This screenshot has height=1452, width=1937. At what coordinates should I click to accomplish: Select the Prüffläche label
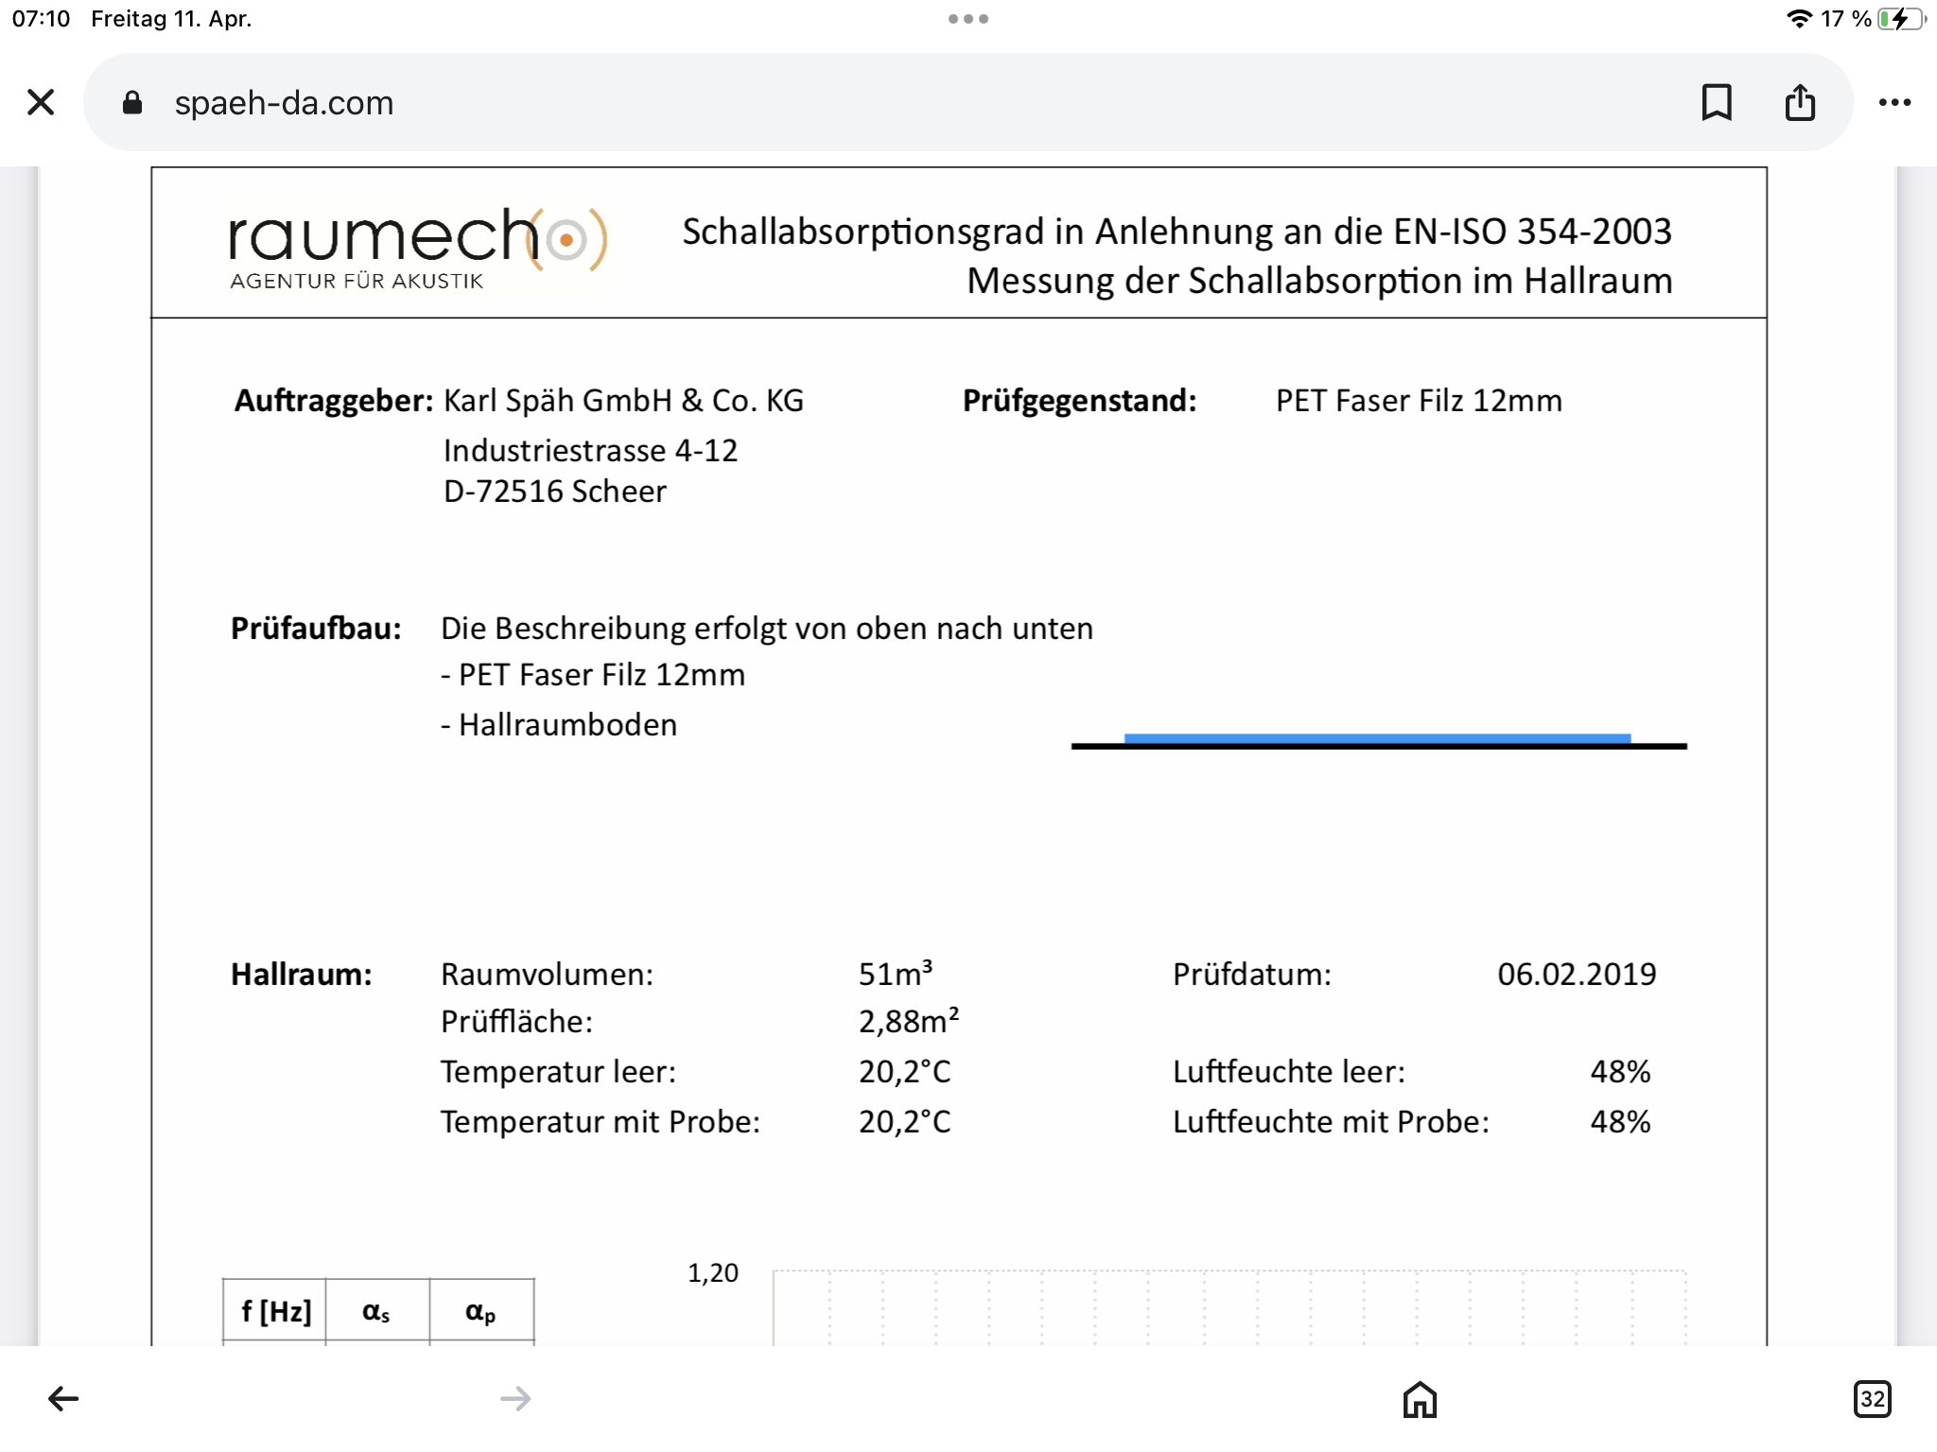(516, 1022)
